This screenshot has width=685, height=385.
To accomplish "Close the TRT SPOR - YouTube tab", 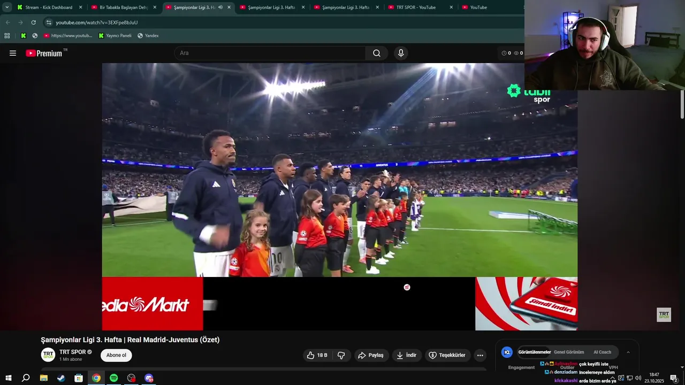I will coord(451,7).
